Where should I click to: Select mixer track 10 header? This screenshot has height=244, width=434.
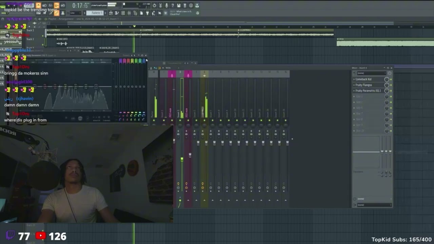point(237,74)
